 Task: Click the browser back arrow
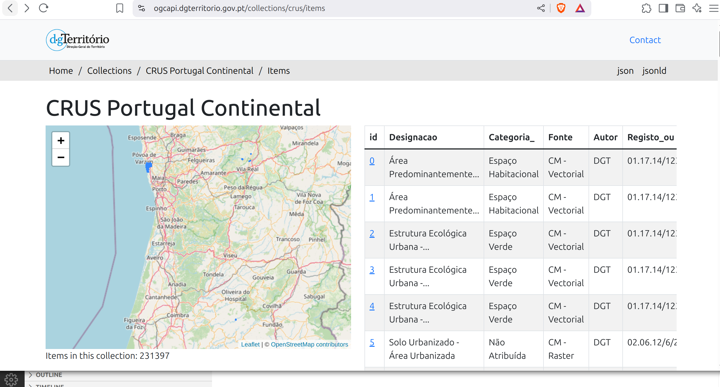(x=10, y=8)
